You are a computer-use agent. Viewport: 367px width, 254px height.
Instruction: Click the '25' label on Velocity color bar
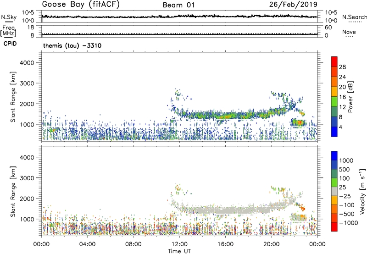(x=342, y=188)
